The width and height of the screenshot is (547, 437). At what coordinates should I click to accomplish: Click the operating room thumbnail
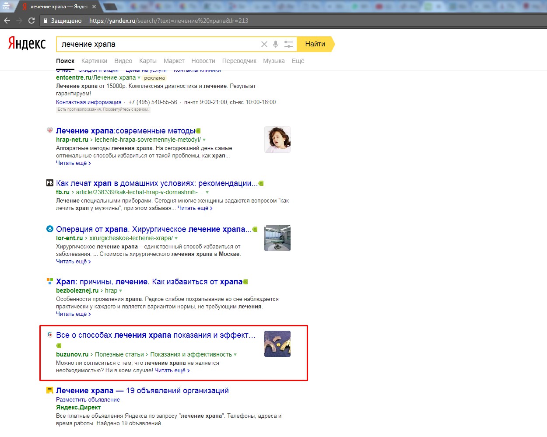277,238
